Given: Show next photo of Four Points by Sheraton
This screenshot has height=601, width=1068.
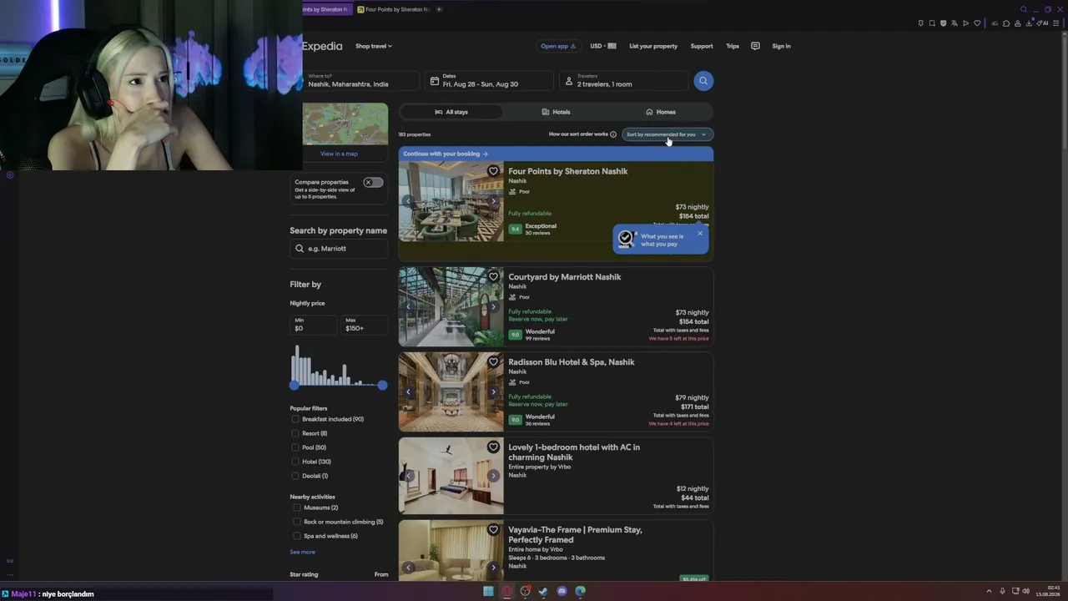Looking at the screenshot, I should tap(493, 201).
